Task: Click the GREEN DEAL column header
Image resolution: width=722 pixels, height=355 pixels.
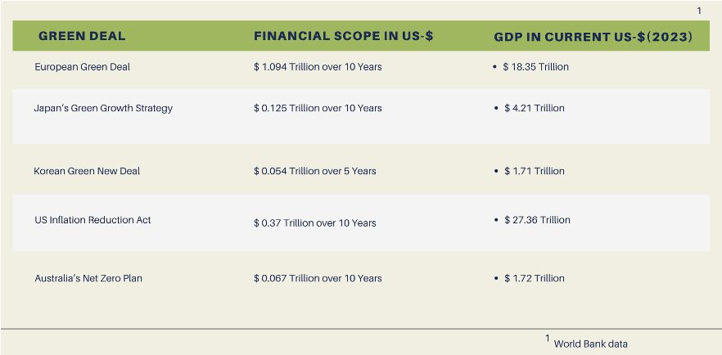Action: click(x=82, y=37)
